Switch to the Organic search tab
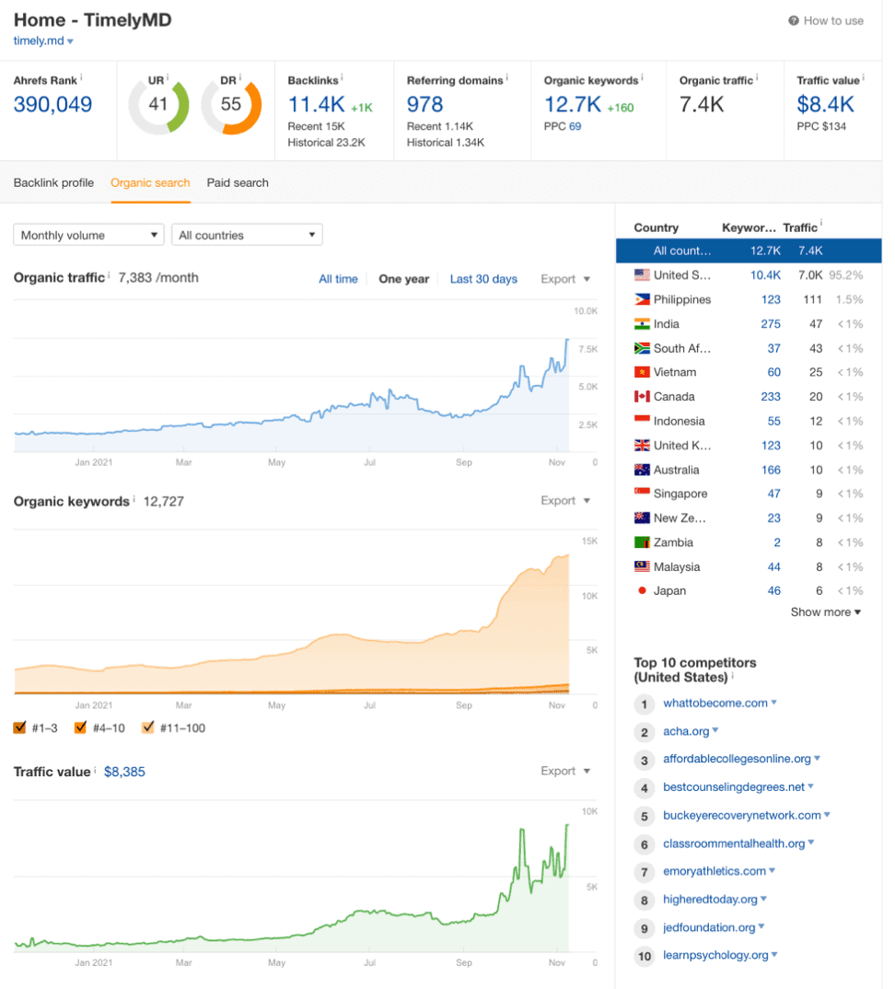 pyautogui.click(x=150, y=183)
